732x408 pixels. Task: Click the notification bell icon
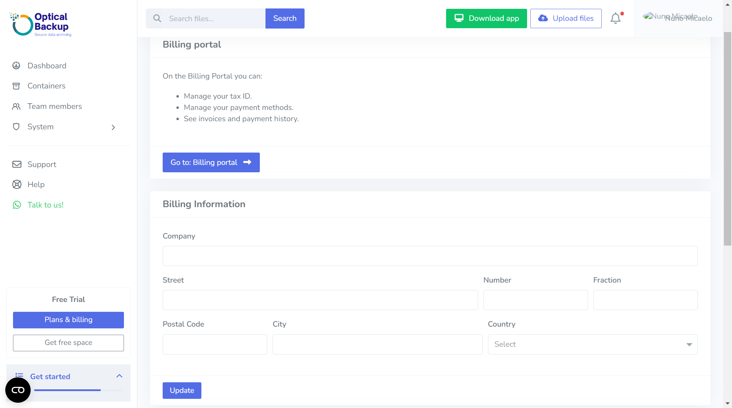615,18
